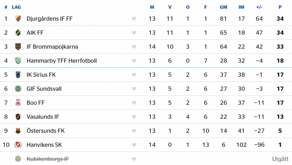Sort table by the GM column header
Image resolution: width=292 pixels, height=165 pixels.
tap(223, 7)
